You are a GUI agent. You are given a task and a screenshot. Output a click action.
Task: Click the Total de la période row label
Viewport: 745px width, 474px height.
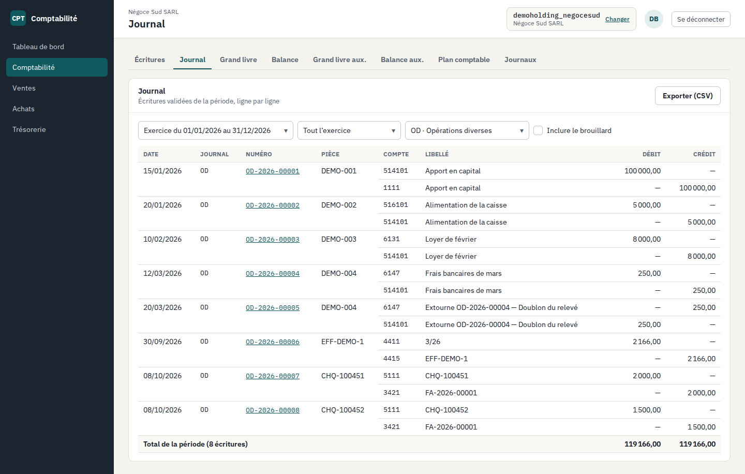(196, 444)
